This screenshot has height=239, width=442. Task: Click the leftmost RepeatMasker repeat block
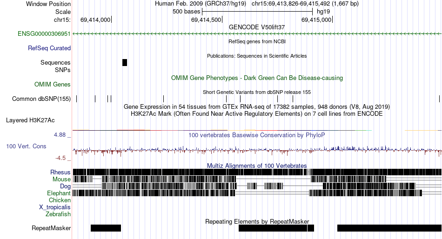(106, 228)
